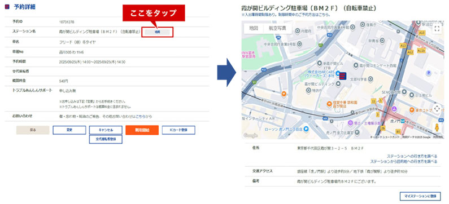Click car number 品川505 わ 1146
Screen dimensions: 449x204
pos(71,52)
